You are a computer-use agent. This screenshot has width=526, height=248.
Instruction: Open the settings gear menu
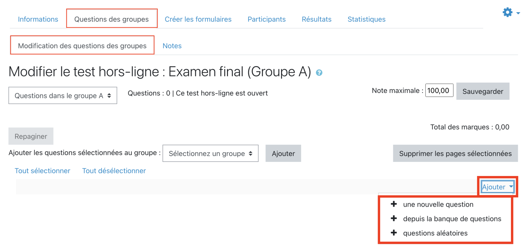510,13
